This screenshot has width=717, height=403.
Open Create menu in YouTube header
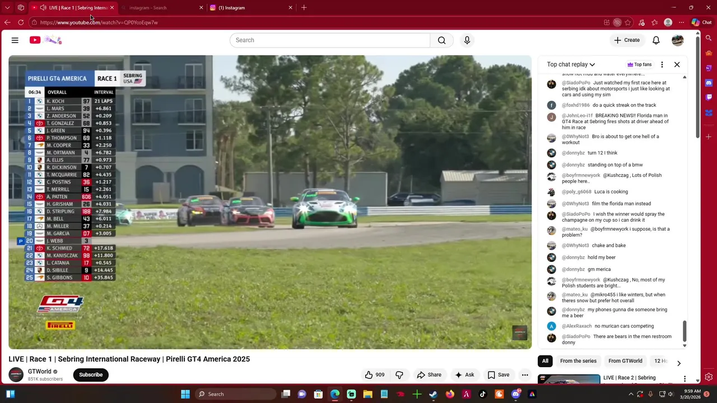626,40
